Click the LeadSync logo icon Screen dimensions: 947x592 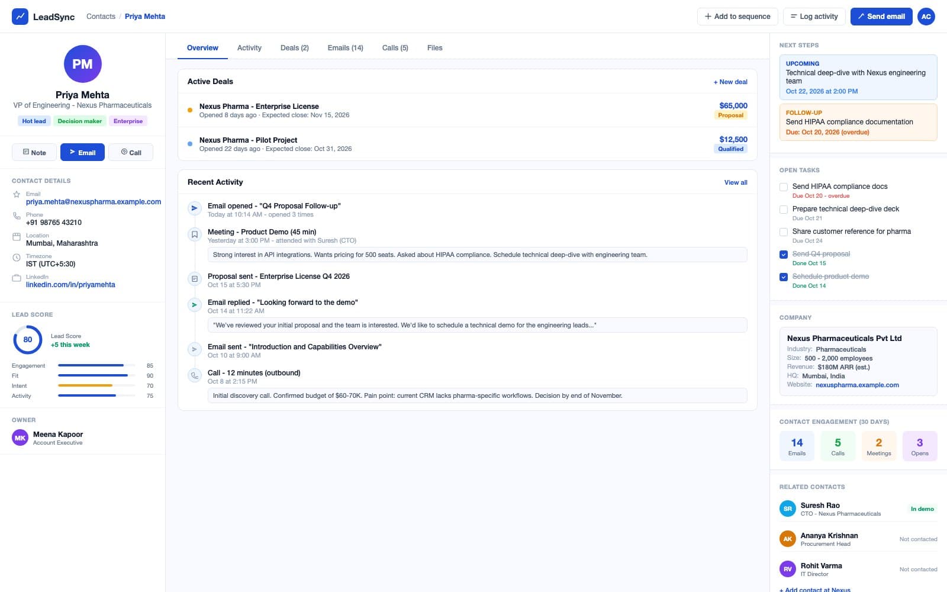coord(20,17)
